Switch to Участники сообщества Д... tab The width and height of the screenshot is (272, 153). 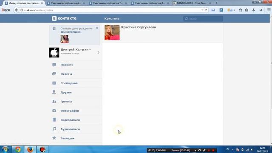(150, 3)
